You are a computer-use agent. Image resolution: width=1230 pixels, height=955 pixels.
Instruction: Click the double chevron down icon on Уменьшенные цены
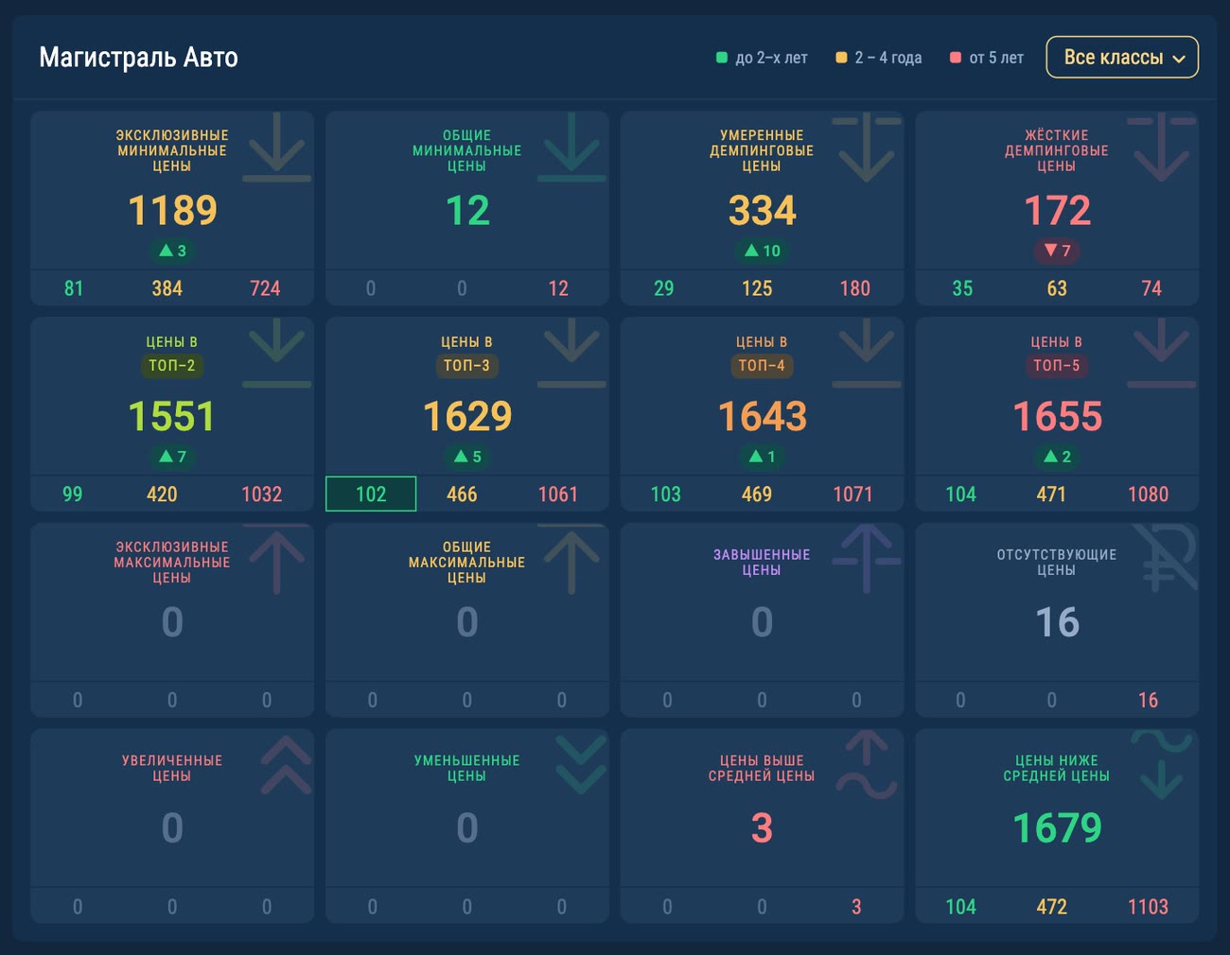(581, 765)
